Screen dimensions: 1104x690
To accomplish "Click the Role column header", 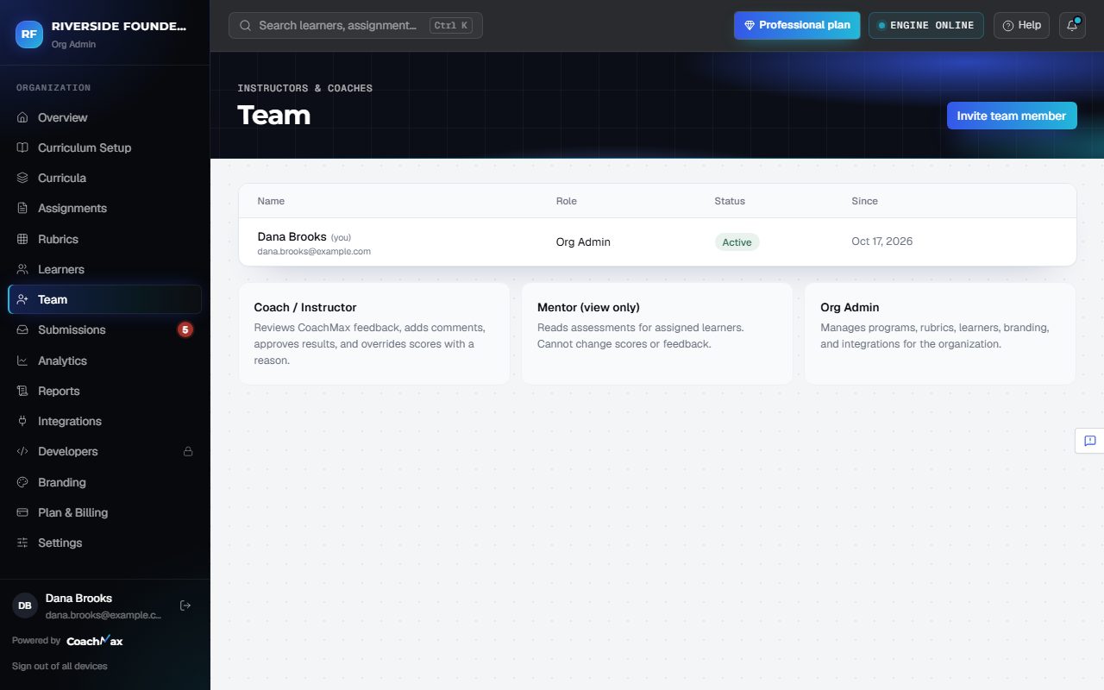I will point(567,201).
